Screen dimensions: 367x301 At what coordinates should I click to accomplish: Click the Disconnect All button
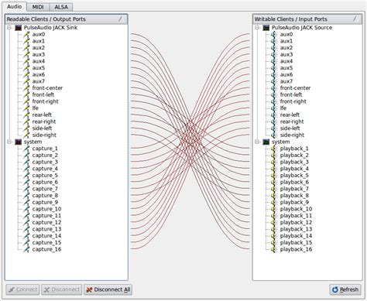108,289
